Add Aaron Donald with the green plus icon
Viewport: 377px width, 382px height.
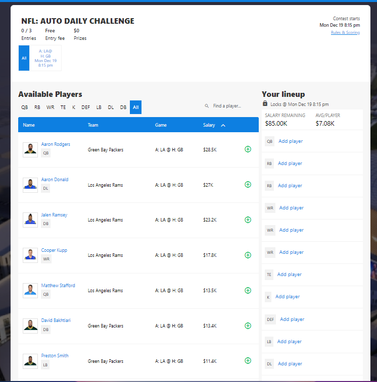click(x=248, y=184)
